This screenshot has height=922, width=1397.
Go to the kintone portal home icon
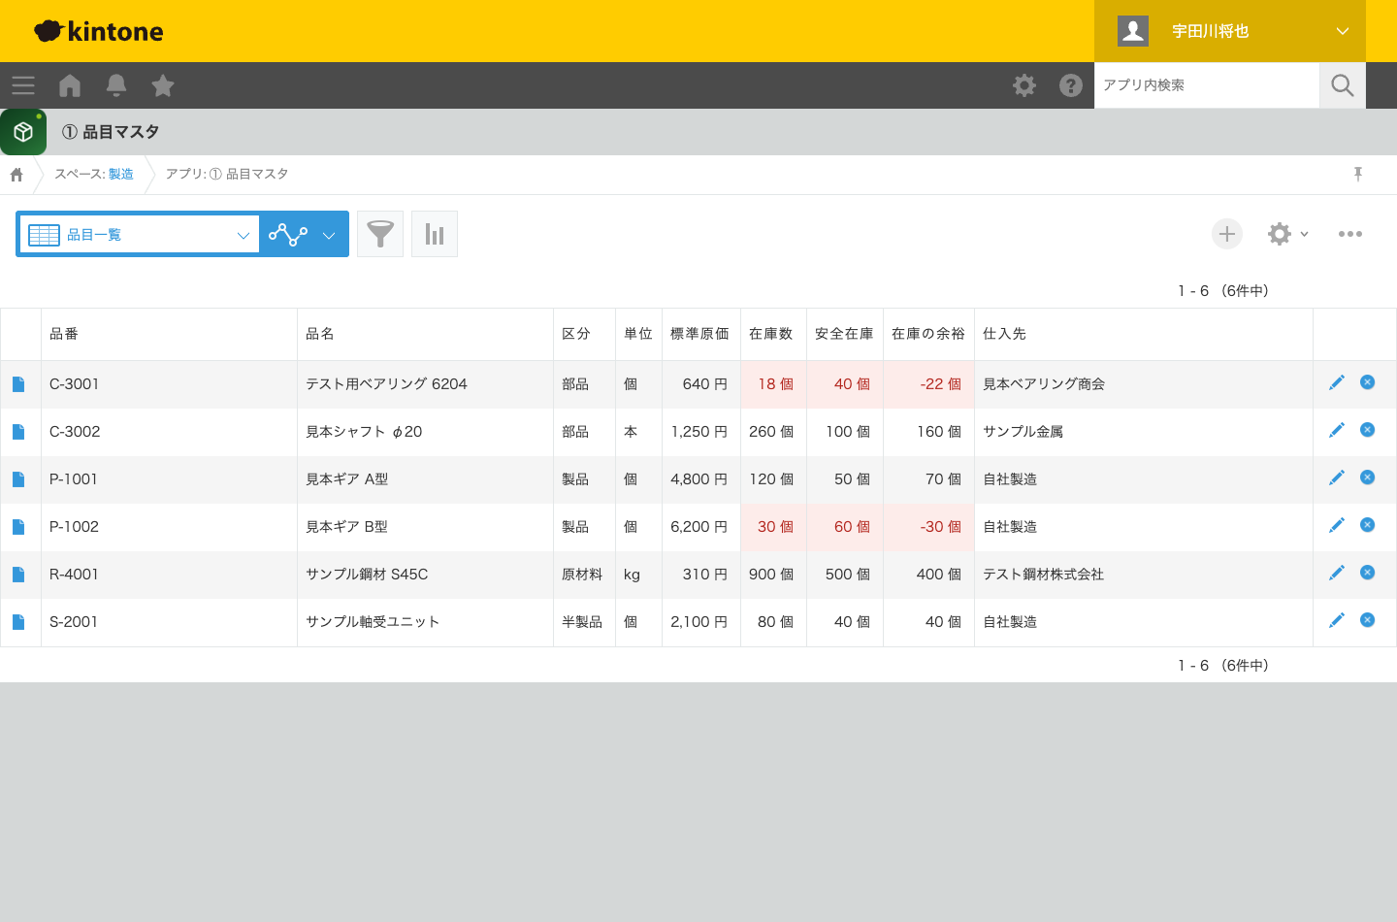[70, 85]
